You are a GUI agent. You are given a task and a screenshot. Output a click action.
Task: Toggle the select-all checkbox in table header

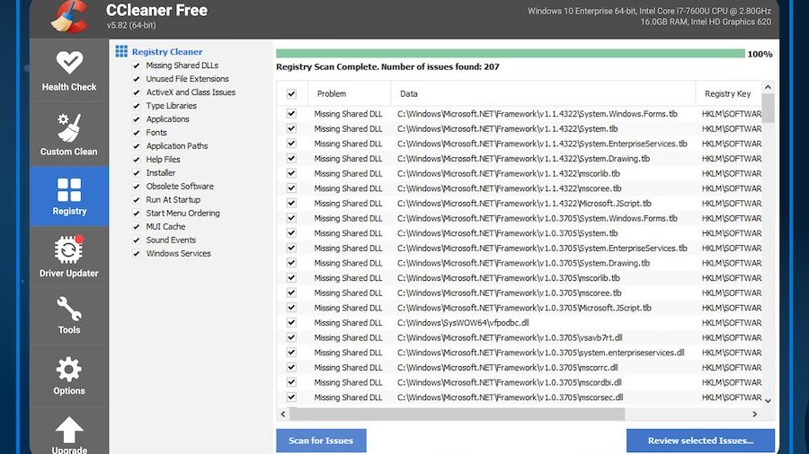click(x=291, y=94)
